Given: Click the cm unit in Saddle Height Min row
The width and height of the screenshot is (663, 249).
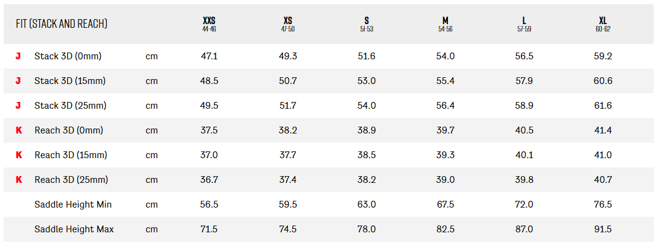Looking at the screenshot, I should [x=151, y=205].
